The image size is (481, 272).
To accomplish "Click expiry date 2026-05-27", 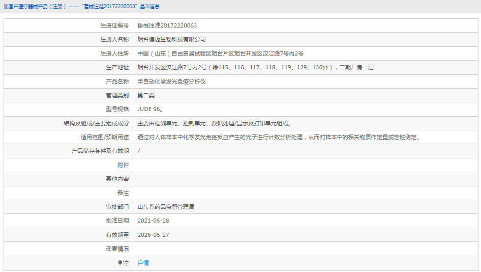I will click(153, 235).
